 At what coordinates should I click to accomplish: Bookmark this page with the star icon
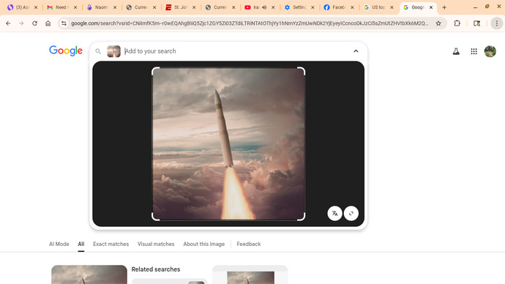click(x=438, y=23)
